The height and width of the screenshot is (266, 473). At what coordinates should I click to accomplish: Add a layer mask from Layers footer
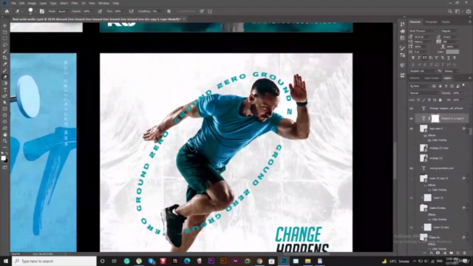click(438, 253)
